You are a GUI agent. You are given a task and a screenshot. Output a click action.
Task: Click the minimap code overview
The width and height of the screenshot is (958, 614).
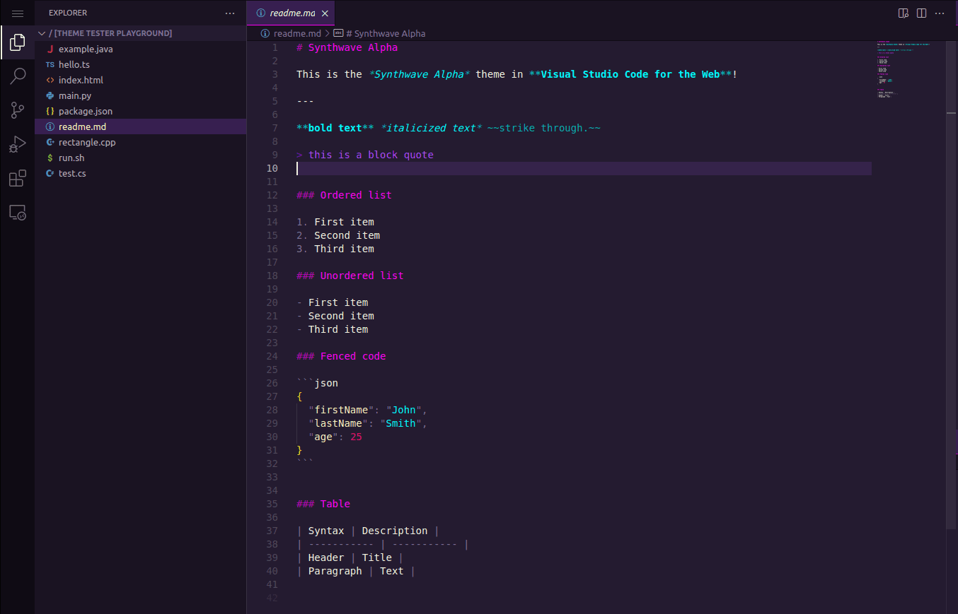(908, 71)
